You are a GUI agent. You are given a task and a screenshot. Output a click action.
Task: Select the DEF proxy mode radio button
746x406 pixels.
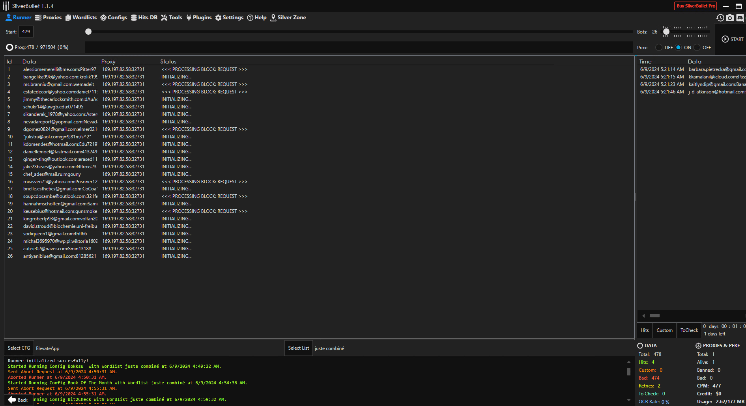[x=659, y=47]
